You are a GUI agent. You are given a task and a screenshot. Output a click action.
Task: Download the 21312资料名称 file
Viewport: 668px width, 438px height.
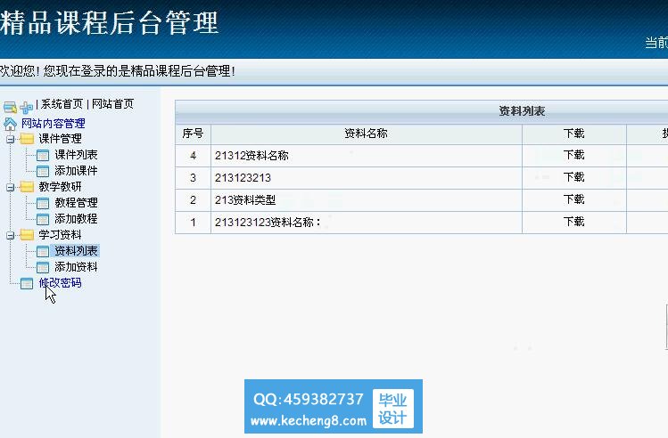(x=573, y=155)
